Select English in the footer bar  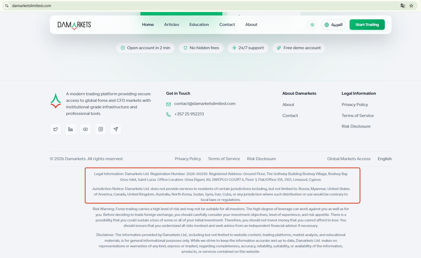click(x=385, y=159)
